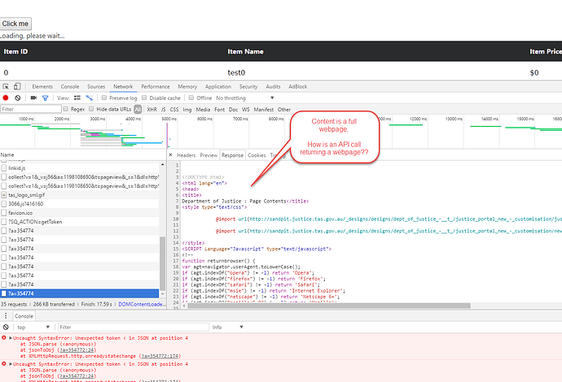Open the No throttling dropdown

235,98
